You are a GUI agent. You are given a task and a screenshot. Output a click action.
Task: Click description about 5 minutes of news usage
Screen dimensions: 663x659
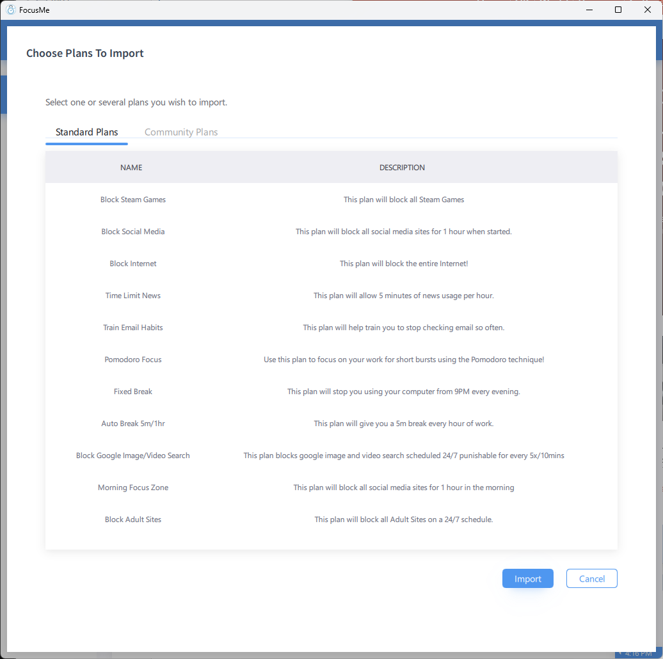click(x=403, y=296)
